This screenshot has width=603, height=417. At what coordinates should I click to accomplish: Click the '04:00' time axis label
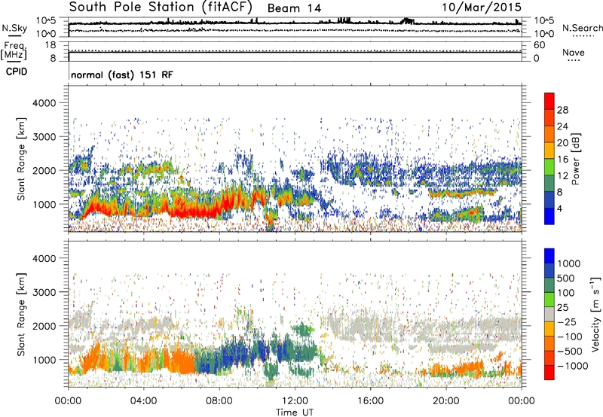[143, 401]
